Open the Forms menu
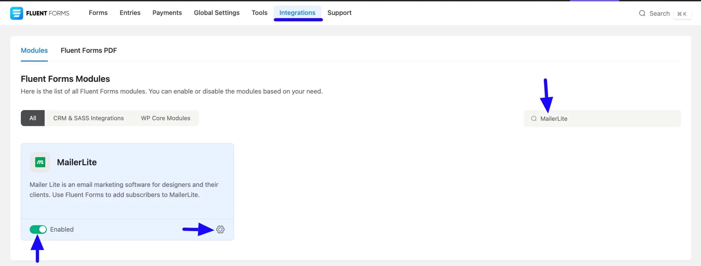Image resolution: width=701 pixels, height=266 pixels. point(98,13)
